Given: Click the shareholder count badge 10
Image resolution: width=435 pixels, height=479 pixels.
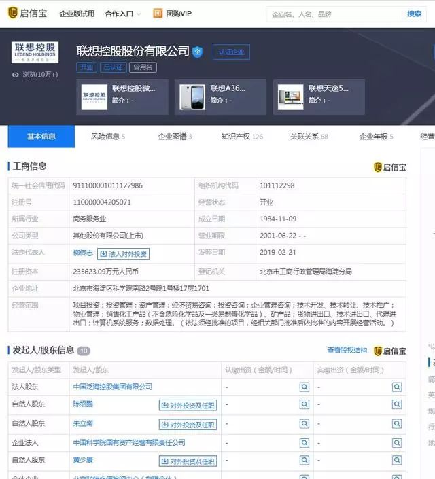Looking at the screenshot, I should (x=84, y=351).
